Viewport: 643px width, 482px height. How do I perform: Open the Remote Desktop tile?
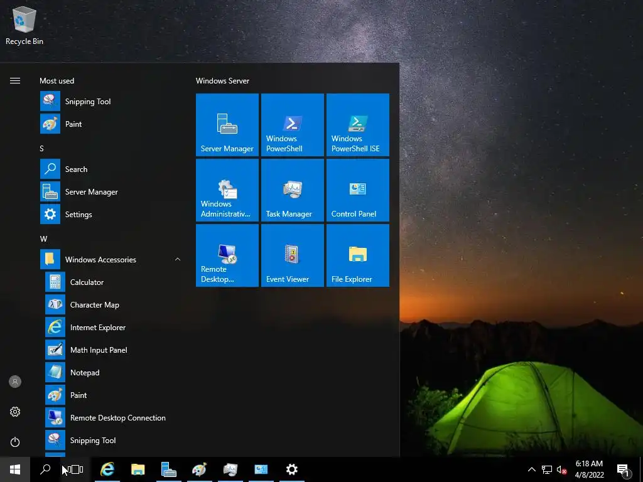point(227,255)
